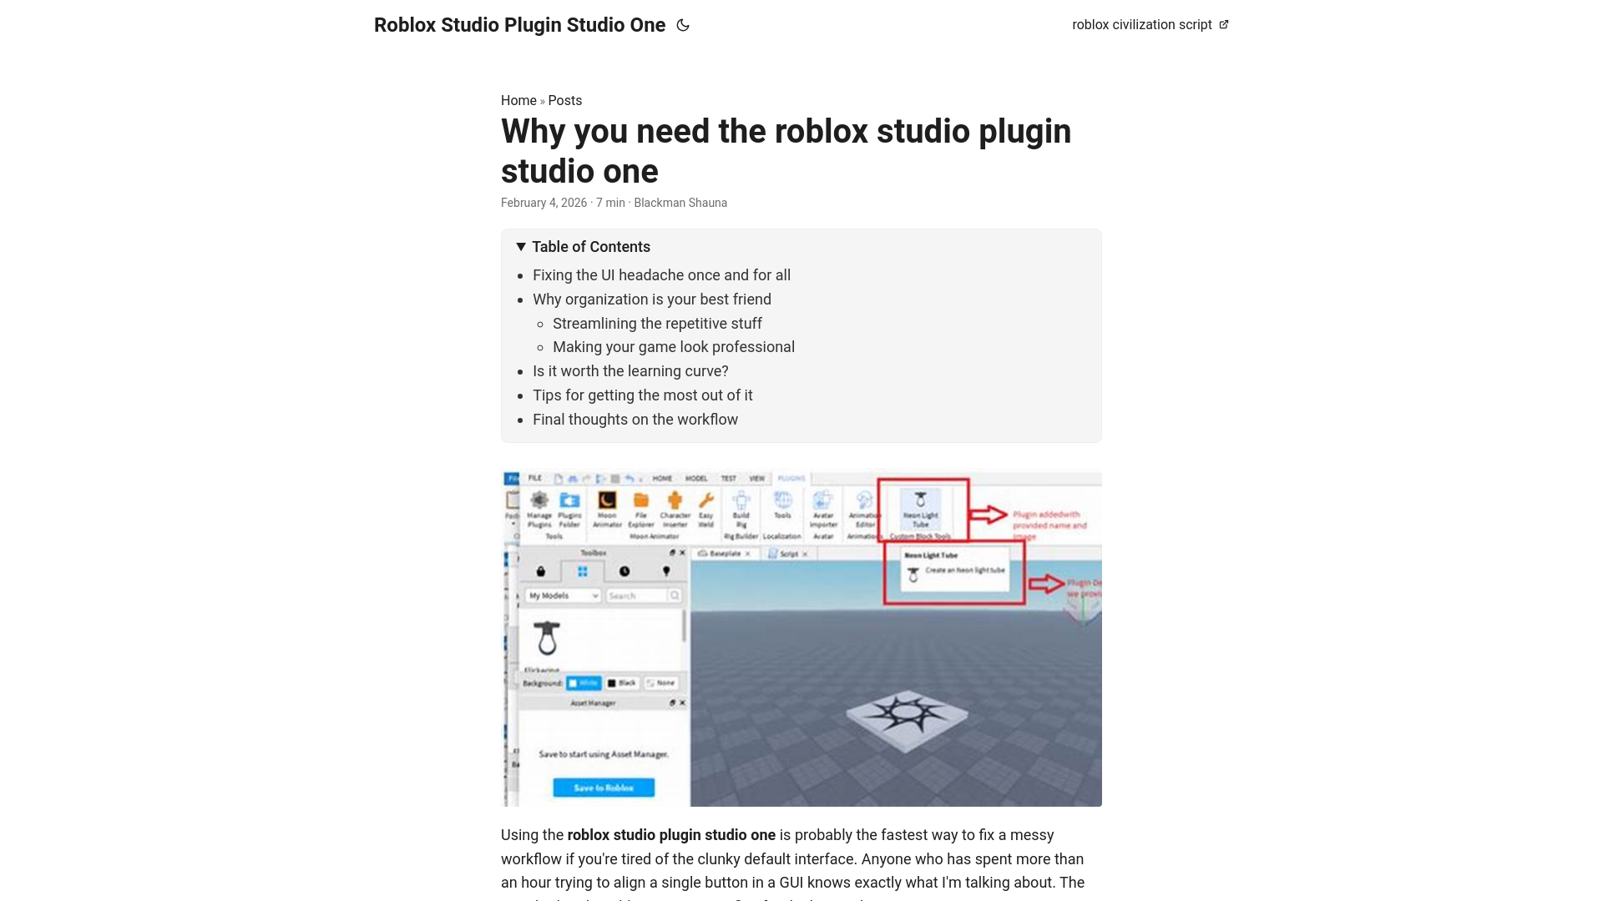Jump to Making your game look professional
This screenshot has width=1603, height=901.
(x=674, y=347)
